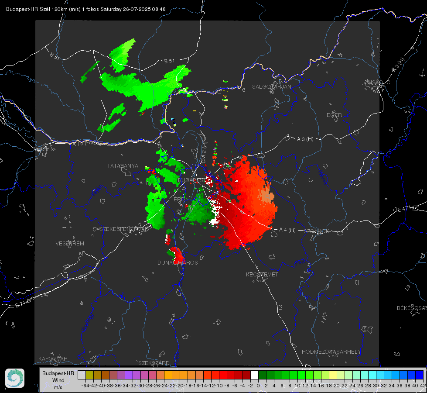Click the ÉRD town label
The width and height of the screenshot is (427, 393).
[179, 200]
